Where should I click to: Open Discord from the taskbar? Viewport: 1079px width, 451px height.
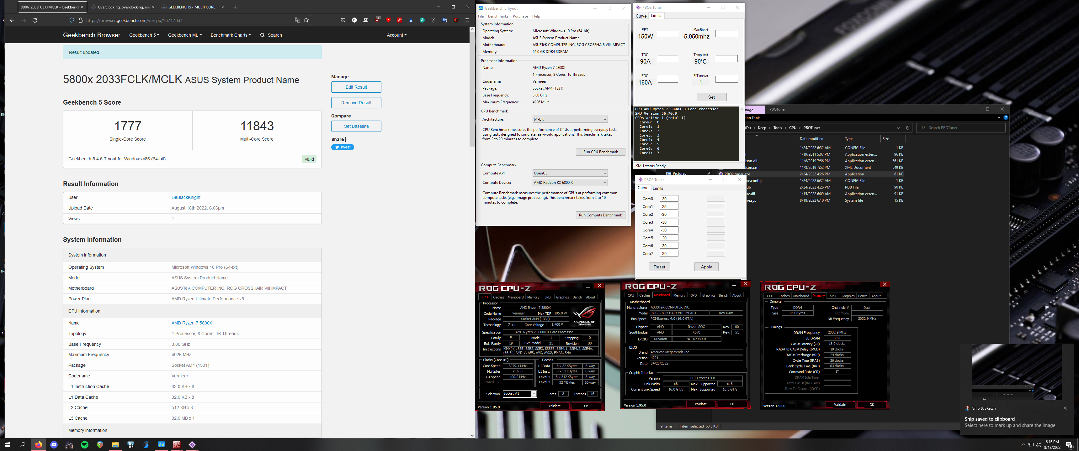(x=54, y=445)
